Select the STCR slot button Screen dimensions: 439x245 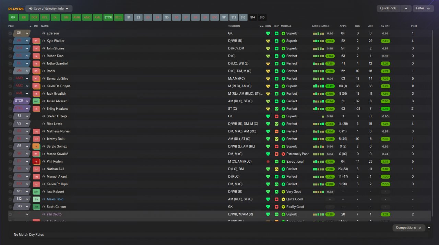(108, 17)
